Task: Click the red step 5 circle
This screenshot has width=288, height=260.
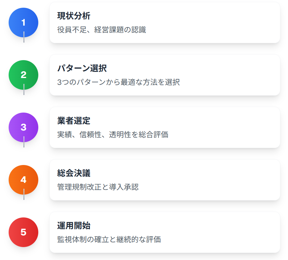Action: point(23,232)
